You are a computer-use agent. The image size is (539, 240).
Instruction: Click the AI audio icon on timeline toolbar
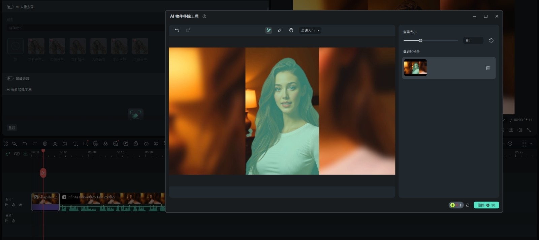(x=116, y=143)
